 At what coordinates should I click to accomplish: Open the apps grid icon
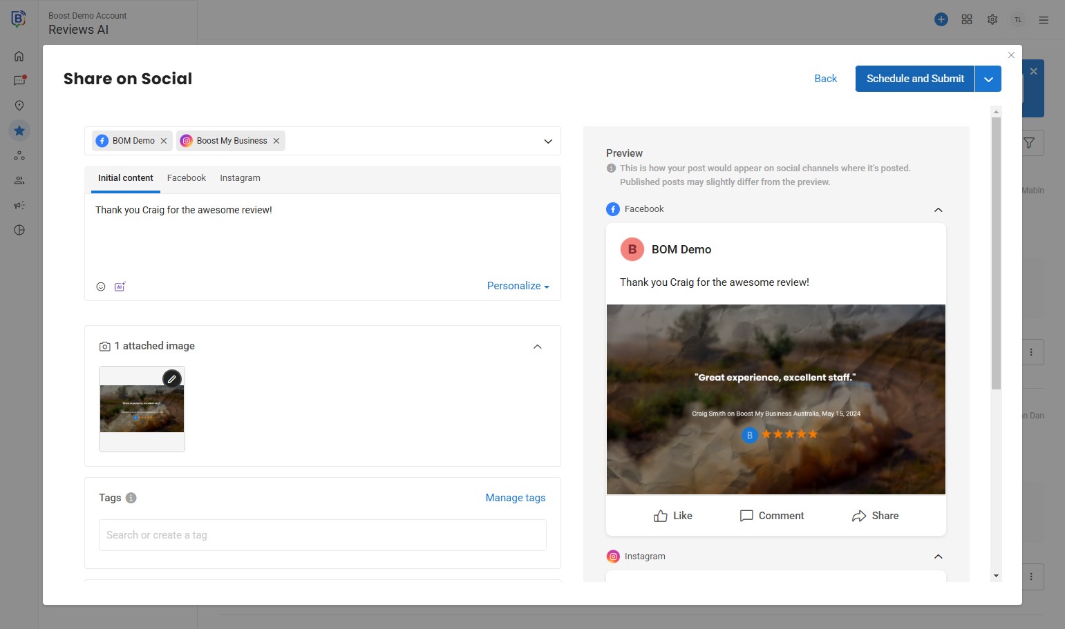coord(967,19)
